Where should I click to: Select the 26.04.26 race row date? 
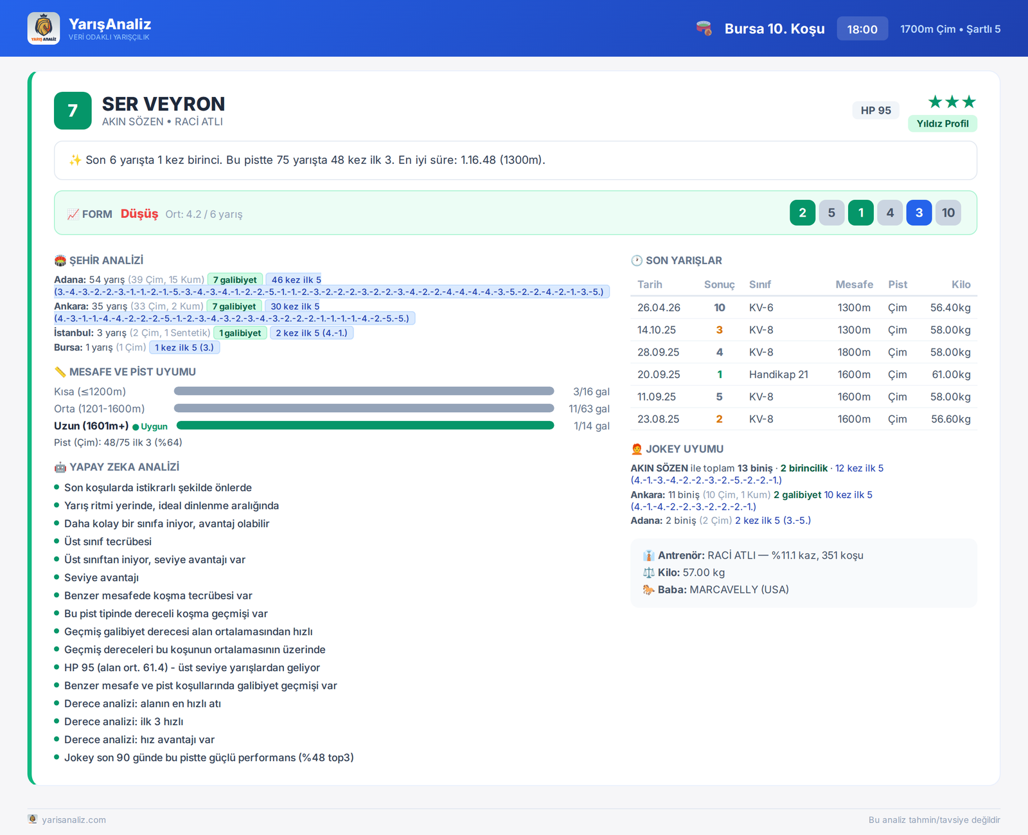coord(659,307)
